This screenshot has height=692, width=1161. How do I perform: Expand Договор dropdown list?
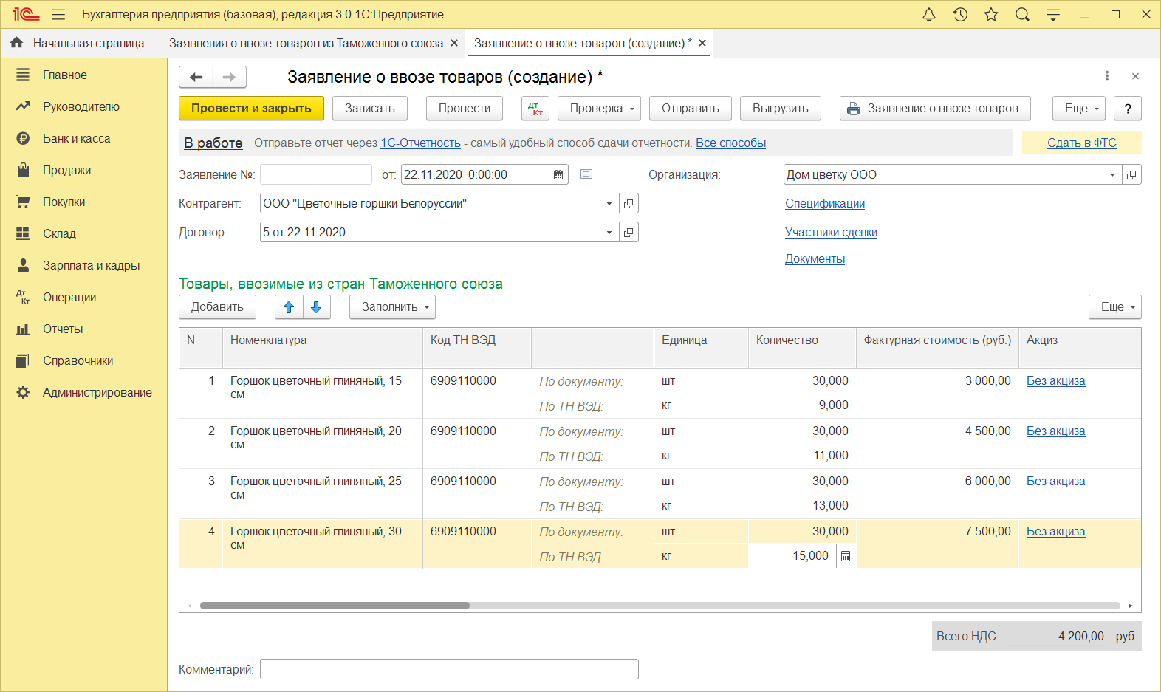point(609,233)
